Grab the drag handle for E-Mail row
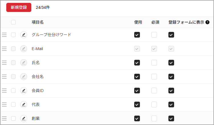 tap(4, 49)
